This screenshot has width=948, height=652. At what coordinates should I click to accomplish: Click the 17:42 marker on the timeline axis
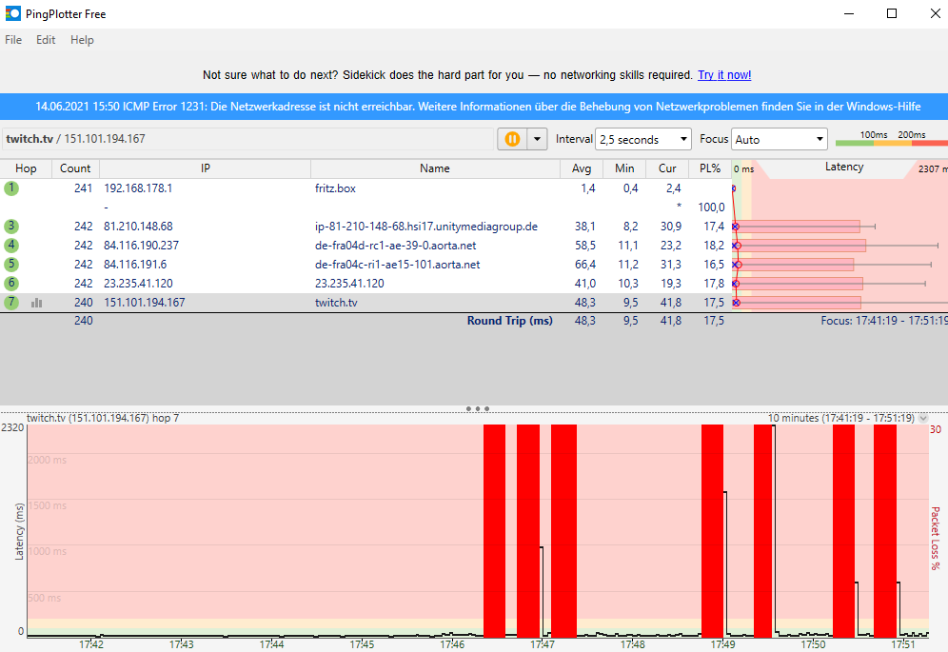[x=91, y=644]
